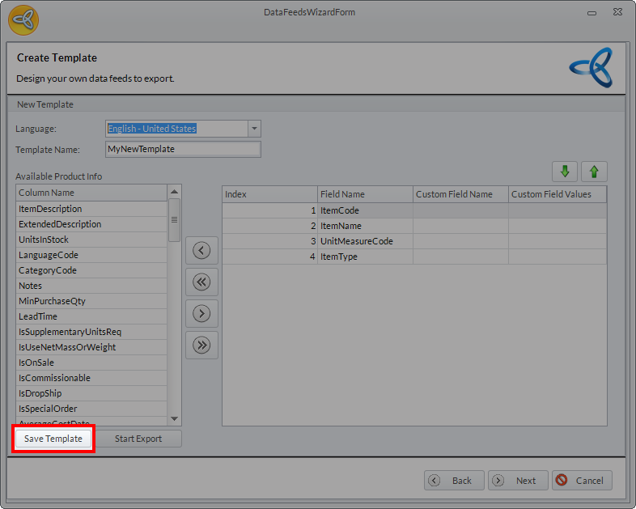Proceed with the Next button

(518, 480)
